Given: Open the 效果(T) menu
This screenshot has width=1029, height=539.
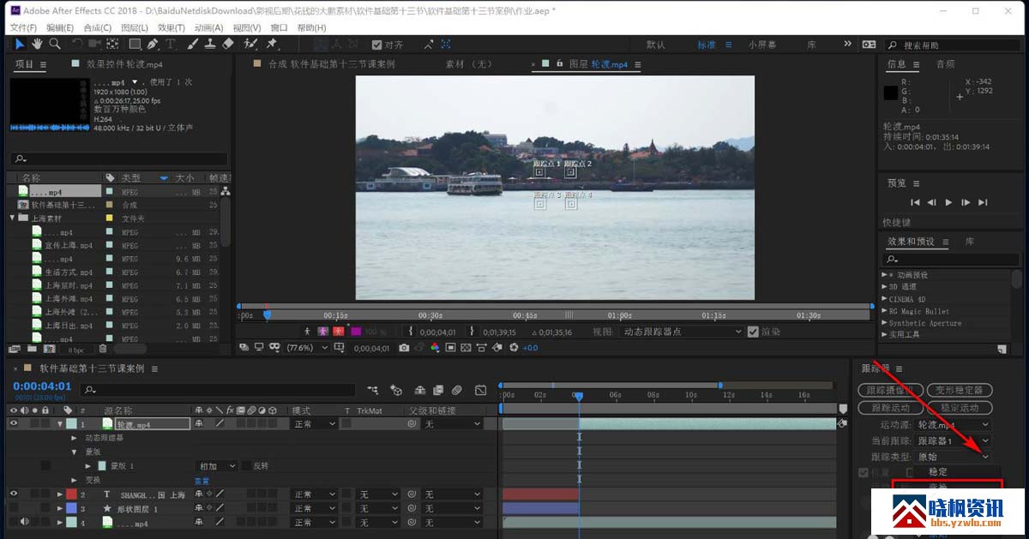Looking at the screenshot, I should (x=171, y=27).
